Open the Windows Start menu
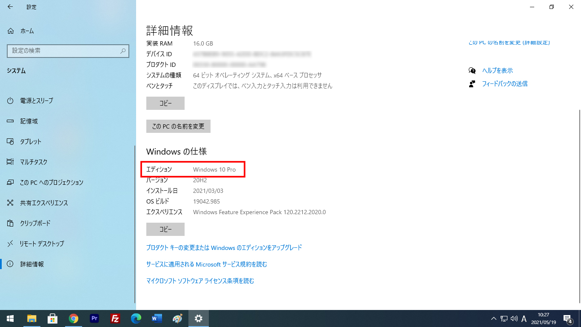Image resolution: width=581 pixels, height=327 pixels. coord(10,318)
